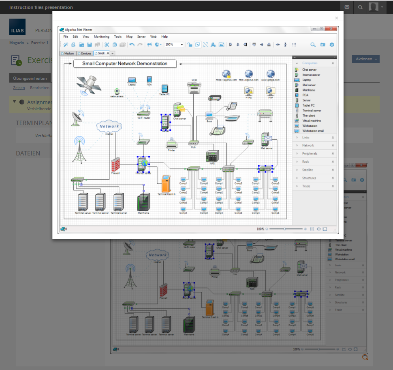The height and width of the screenshot is (370, 393).
Task: Select the Bearbeiten subtab
Action: point(40,88)
